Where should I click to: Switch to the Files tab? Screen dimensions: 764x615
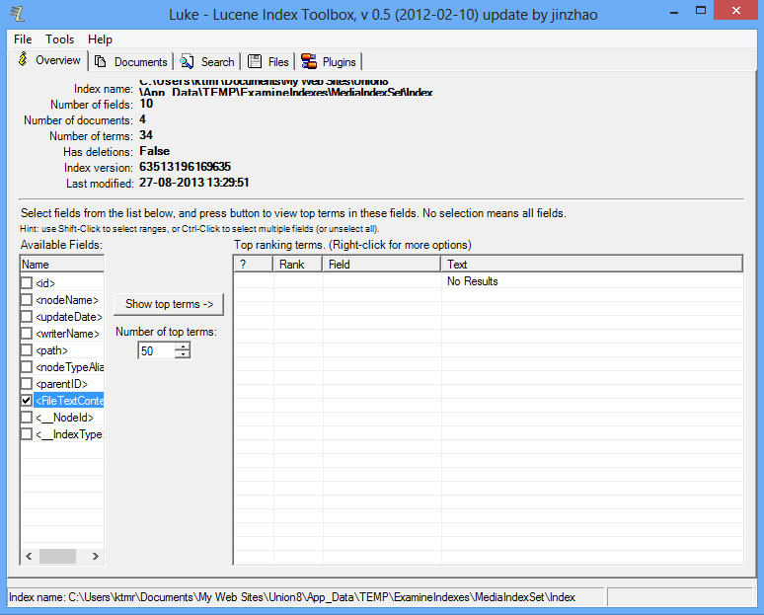coord(268,62)
